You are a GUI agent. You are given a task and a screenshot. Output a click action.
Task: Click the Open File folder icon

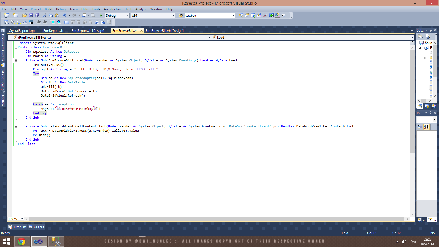pos(25,15)
